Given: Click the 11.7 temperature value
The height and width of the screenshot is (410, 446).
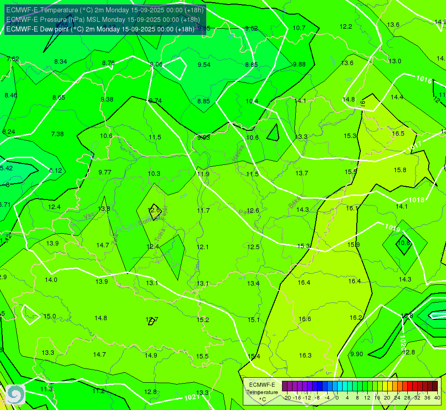Looking at the screenshot, I should pyautogui.click(x=203, y=210).
